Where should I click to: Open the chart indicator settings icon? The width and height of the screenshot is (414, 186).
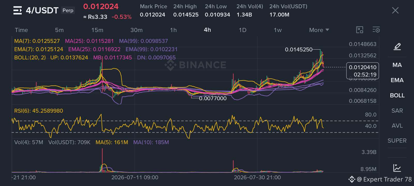(376, 30)
